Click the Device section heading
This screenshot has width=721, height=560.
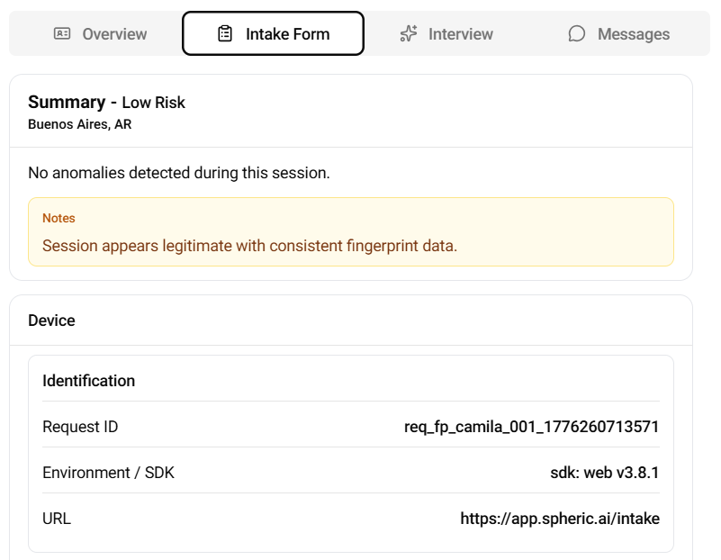tap(51, 321)
